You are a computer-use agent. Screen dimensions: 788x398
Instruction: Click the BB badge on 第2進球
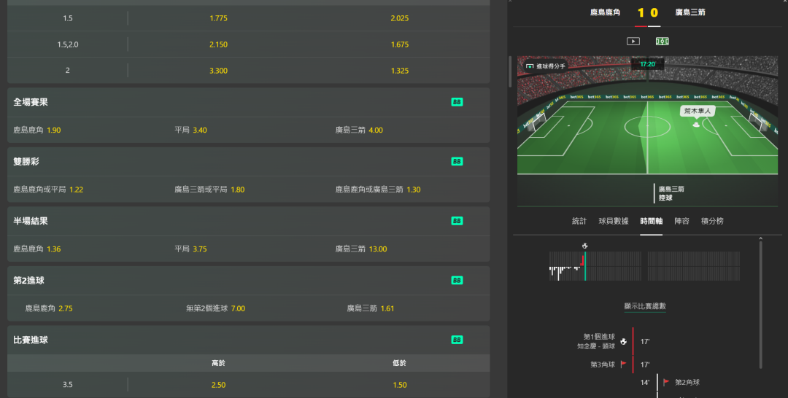[457, 280]
